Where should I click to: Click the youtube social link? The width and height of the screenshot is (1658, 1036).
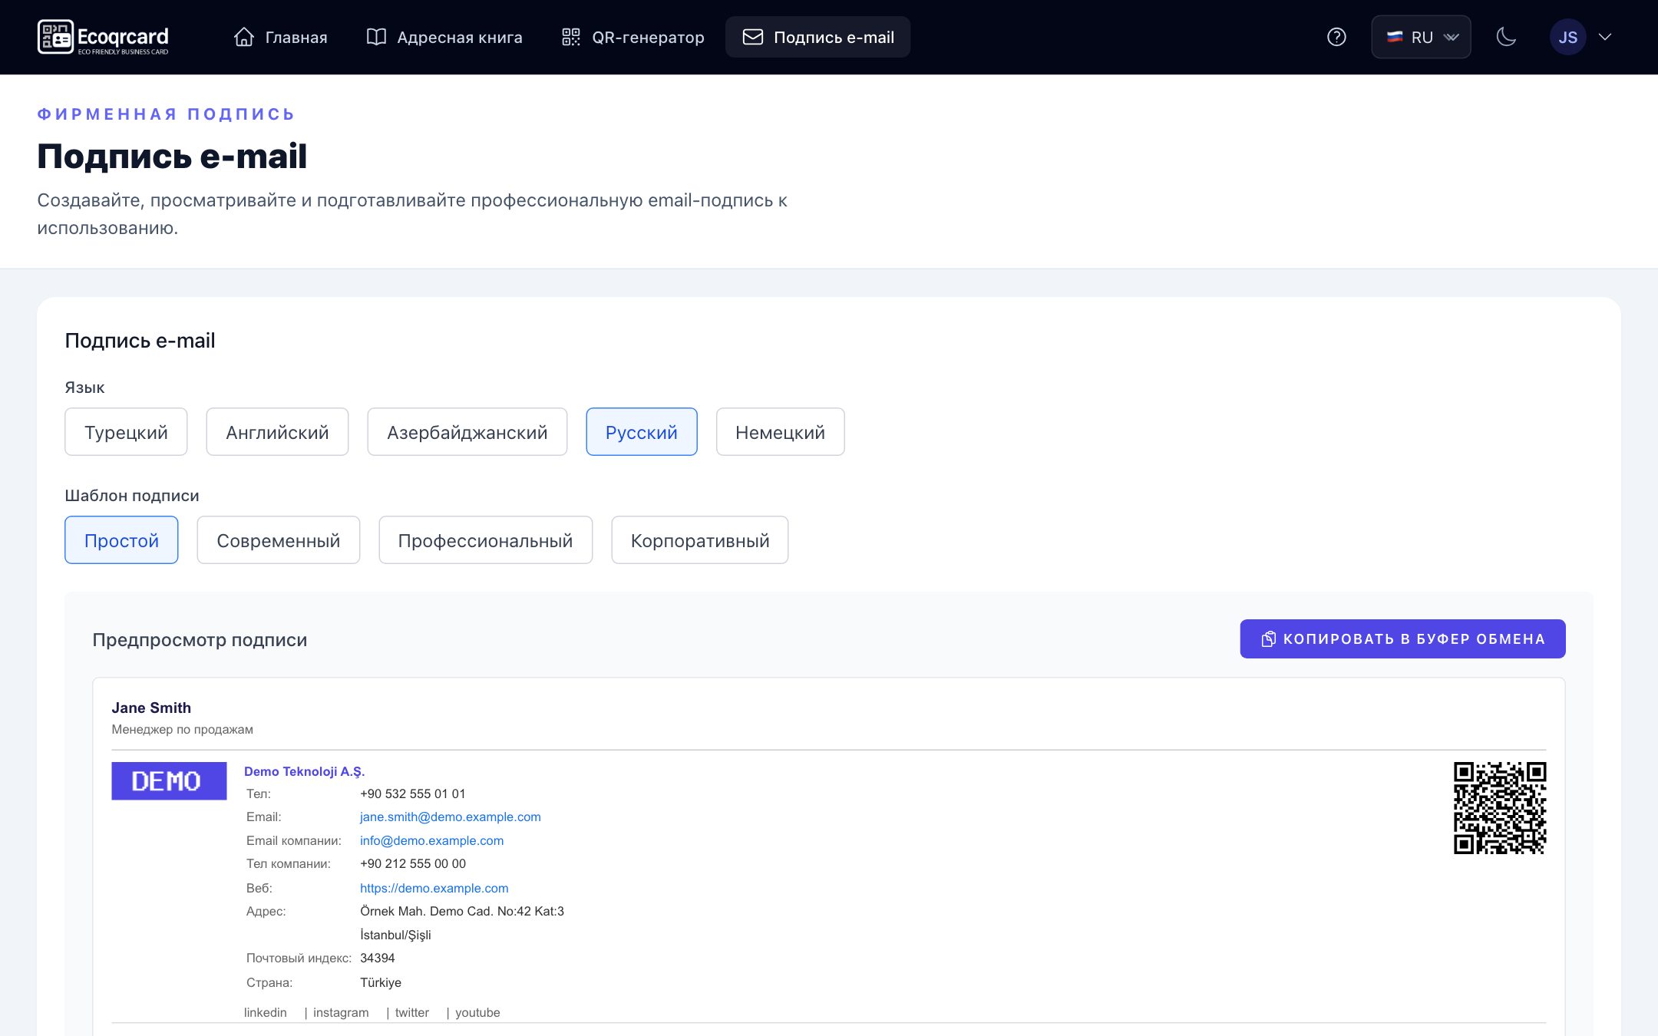click(477, 1012)
